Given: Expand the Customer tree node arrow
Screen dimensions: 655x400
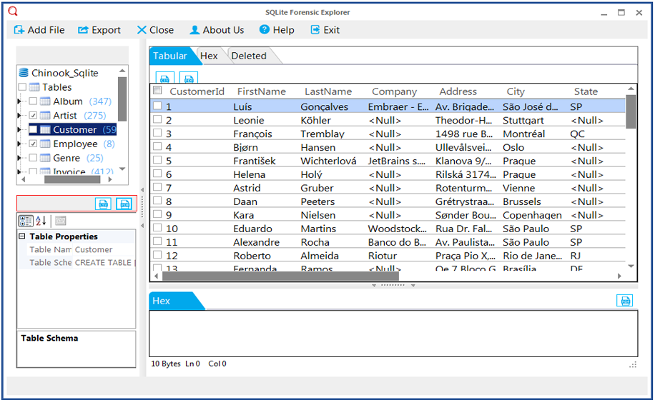Looking at the screenshot, I should click(x=19, y=130).
